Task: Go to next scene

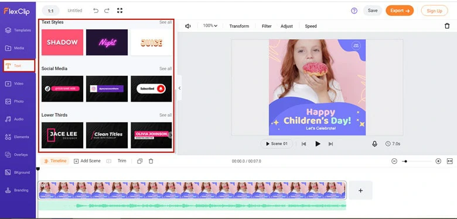Action: pos(330,144)
